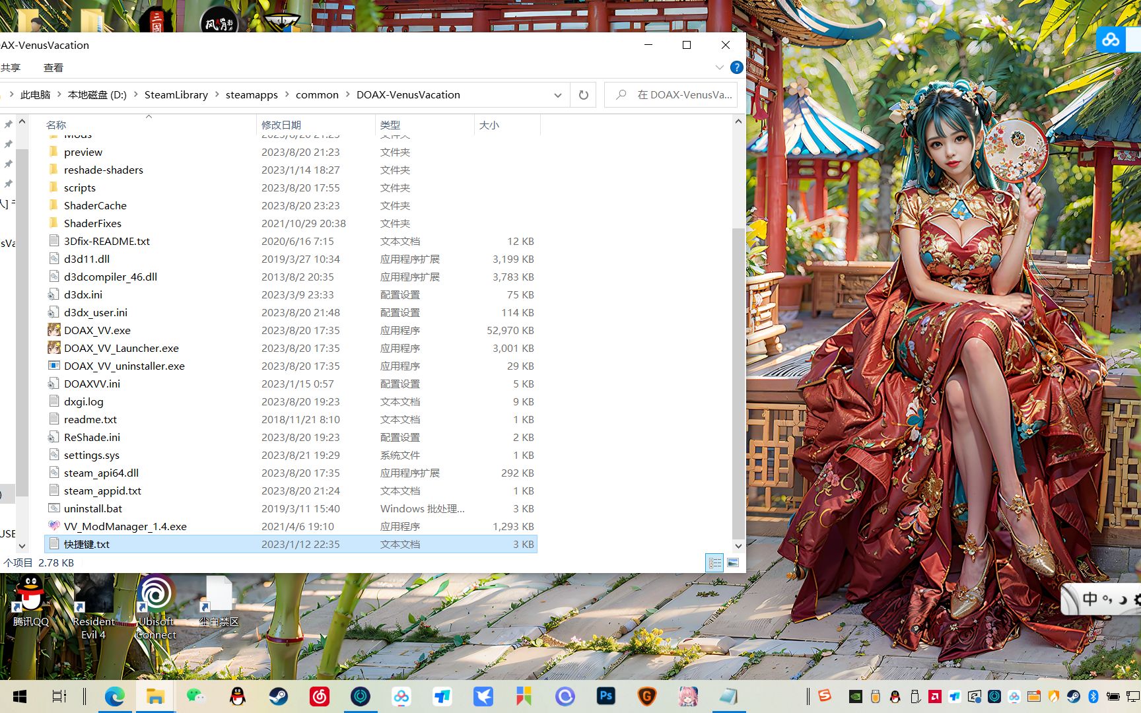Screen dimensions: 1141x713
Task: Select d3d11.dll file
Action: coord(86,259)
